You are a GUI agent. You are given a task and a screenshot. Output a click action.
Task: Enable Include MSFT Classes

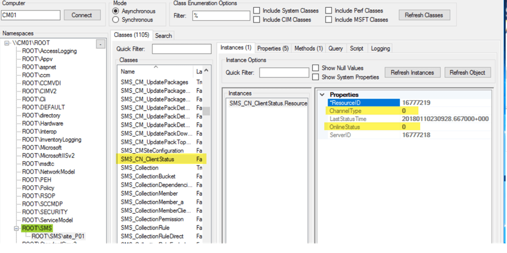tap(328, 20)
